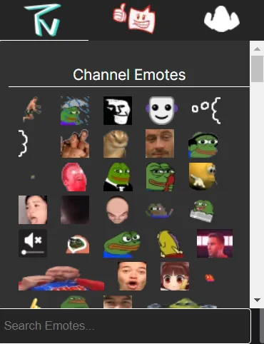Image resolution: width=264 pixels, height=344 pixels.
Task: Click the scrollbar up arrow
Action: 257,49
